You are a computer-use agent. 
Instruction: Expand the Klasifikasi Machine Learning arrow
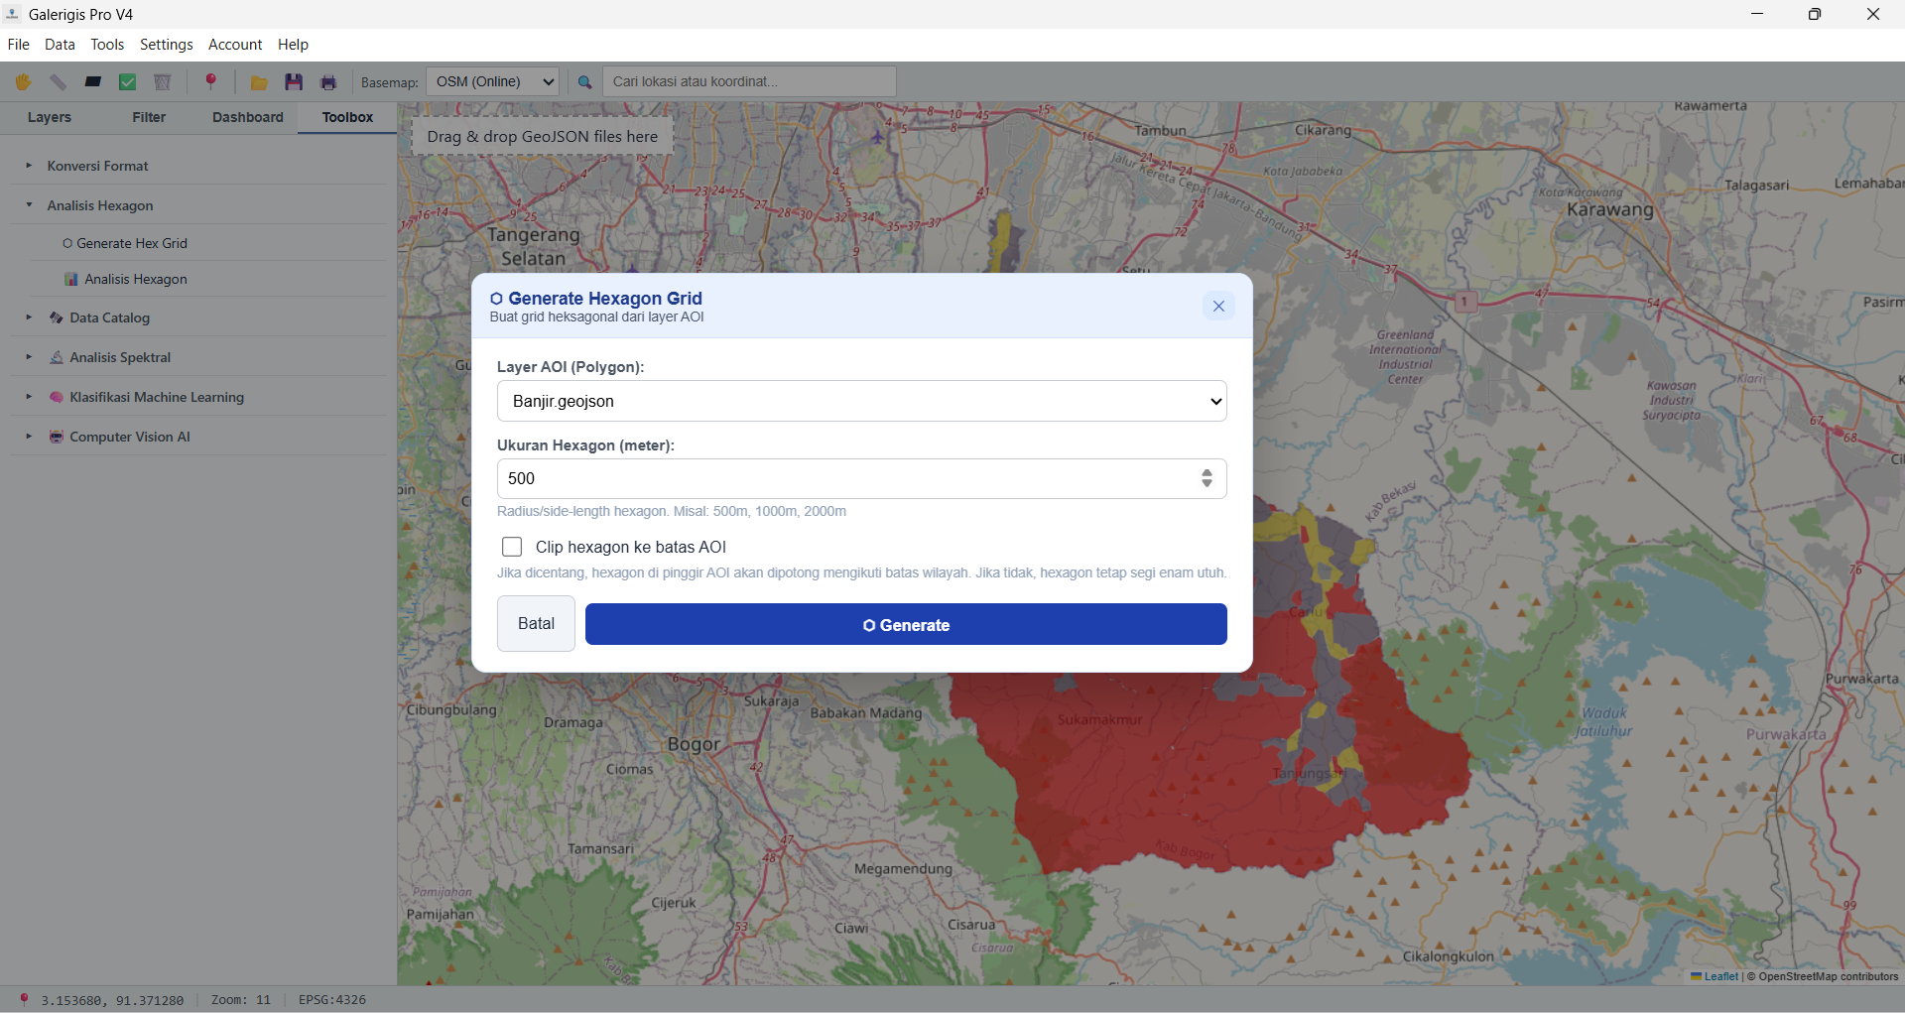pos(29,397)
